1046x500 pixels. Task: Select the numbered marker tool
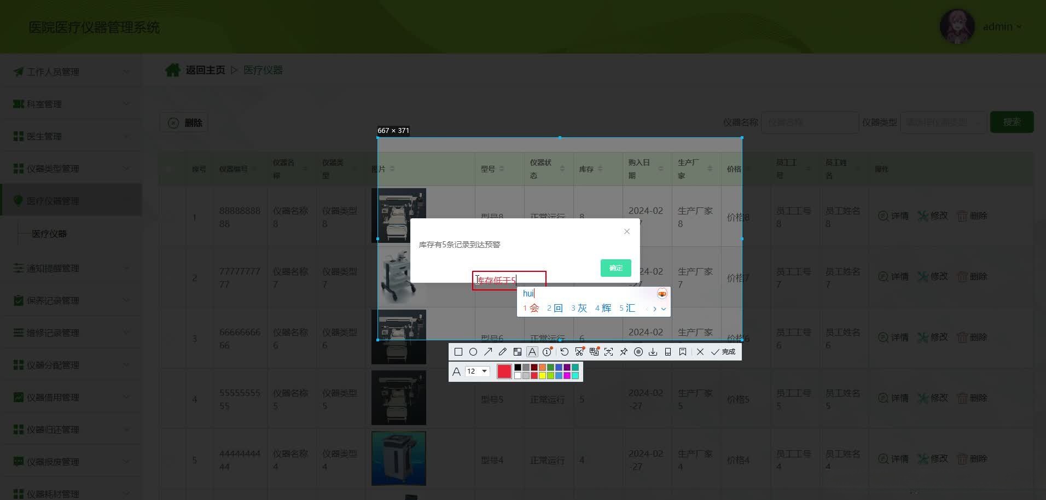click(547, 352)
